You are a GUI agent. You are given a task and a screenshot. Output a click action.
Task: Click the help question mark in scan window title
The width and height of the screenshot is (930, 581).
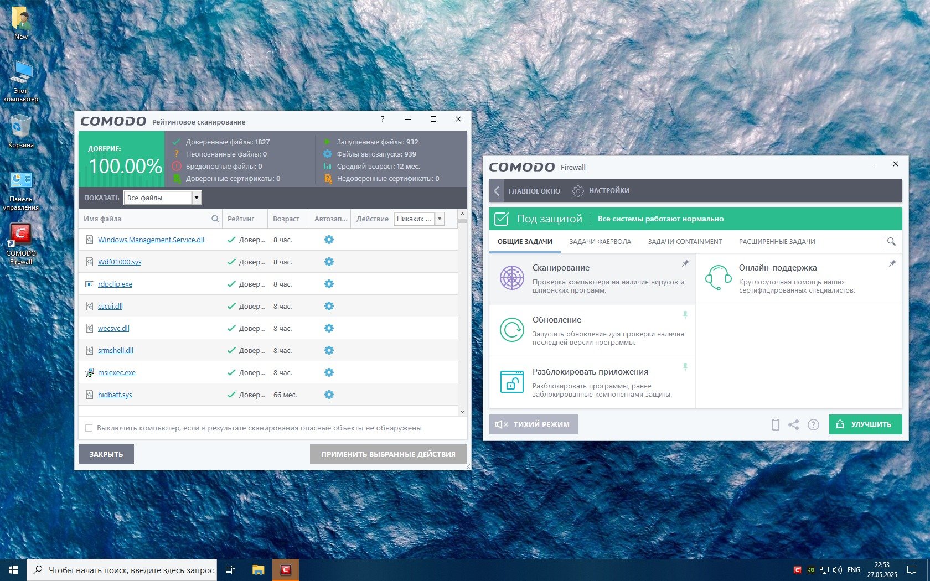pyautogui.click(x=383, y=119)
